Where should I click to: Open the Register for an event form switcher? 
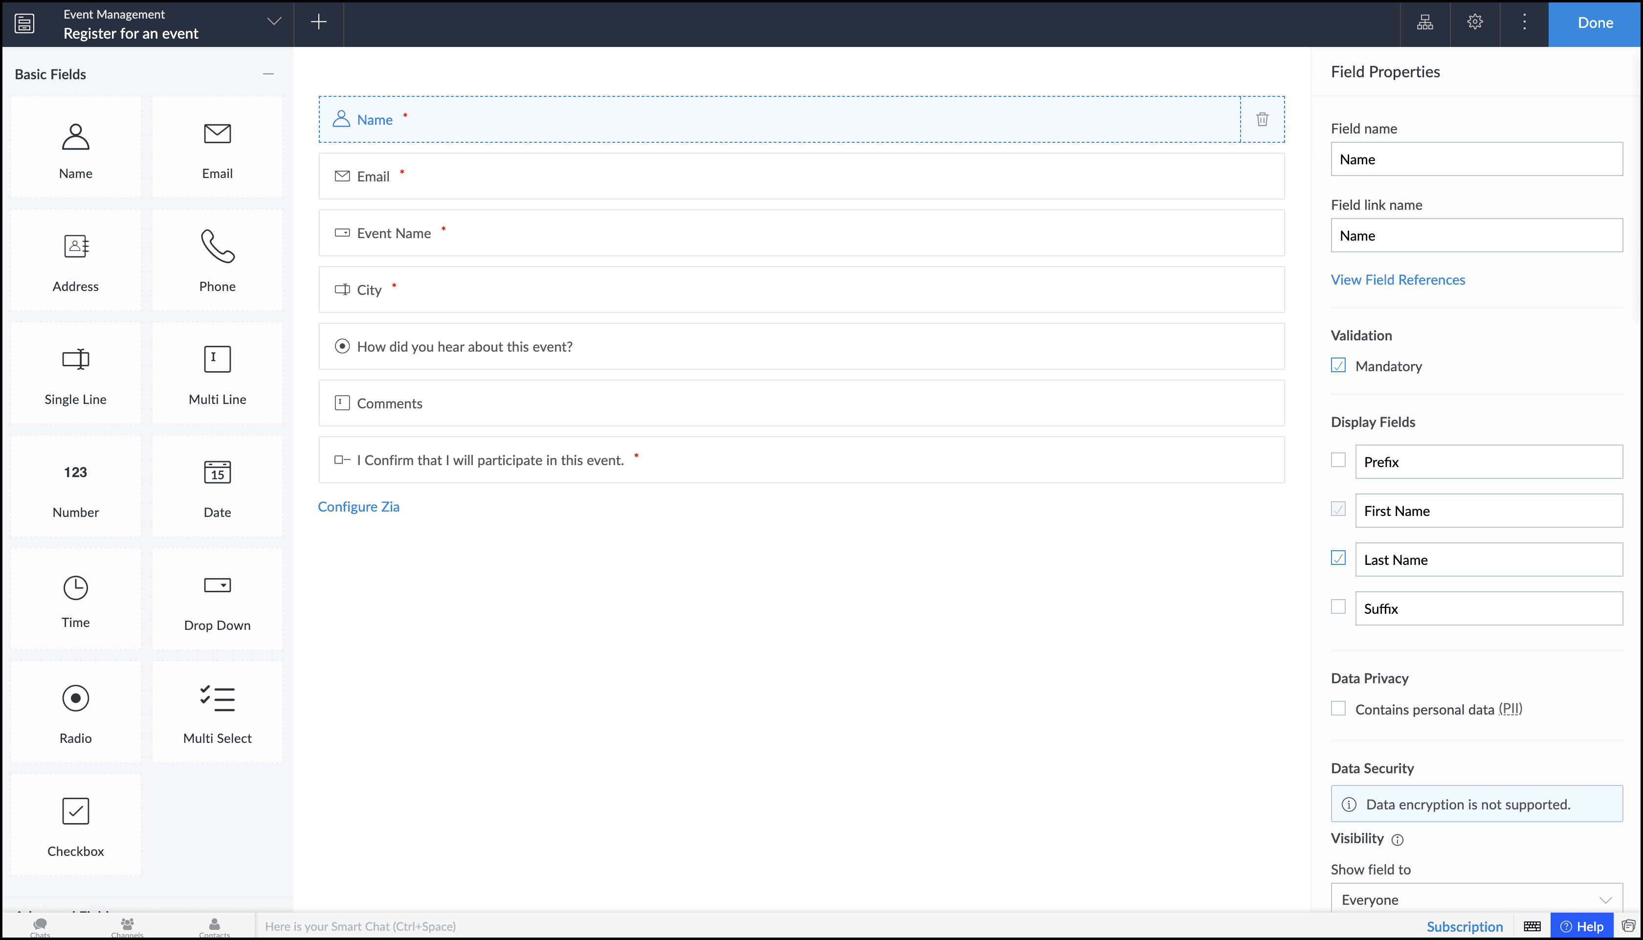[274, 22]
